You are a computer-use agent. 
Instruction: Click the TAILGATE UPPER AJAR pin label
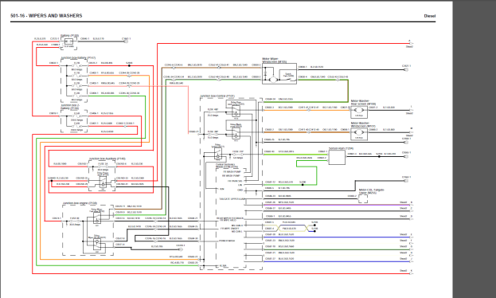(x=232, y=199)
